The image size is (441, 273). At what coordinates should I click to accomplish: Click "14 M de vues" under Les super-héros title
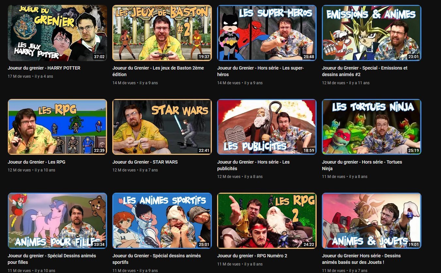(x=229, y=83)
